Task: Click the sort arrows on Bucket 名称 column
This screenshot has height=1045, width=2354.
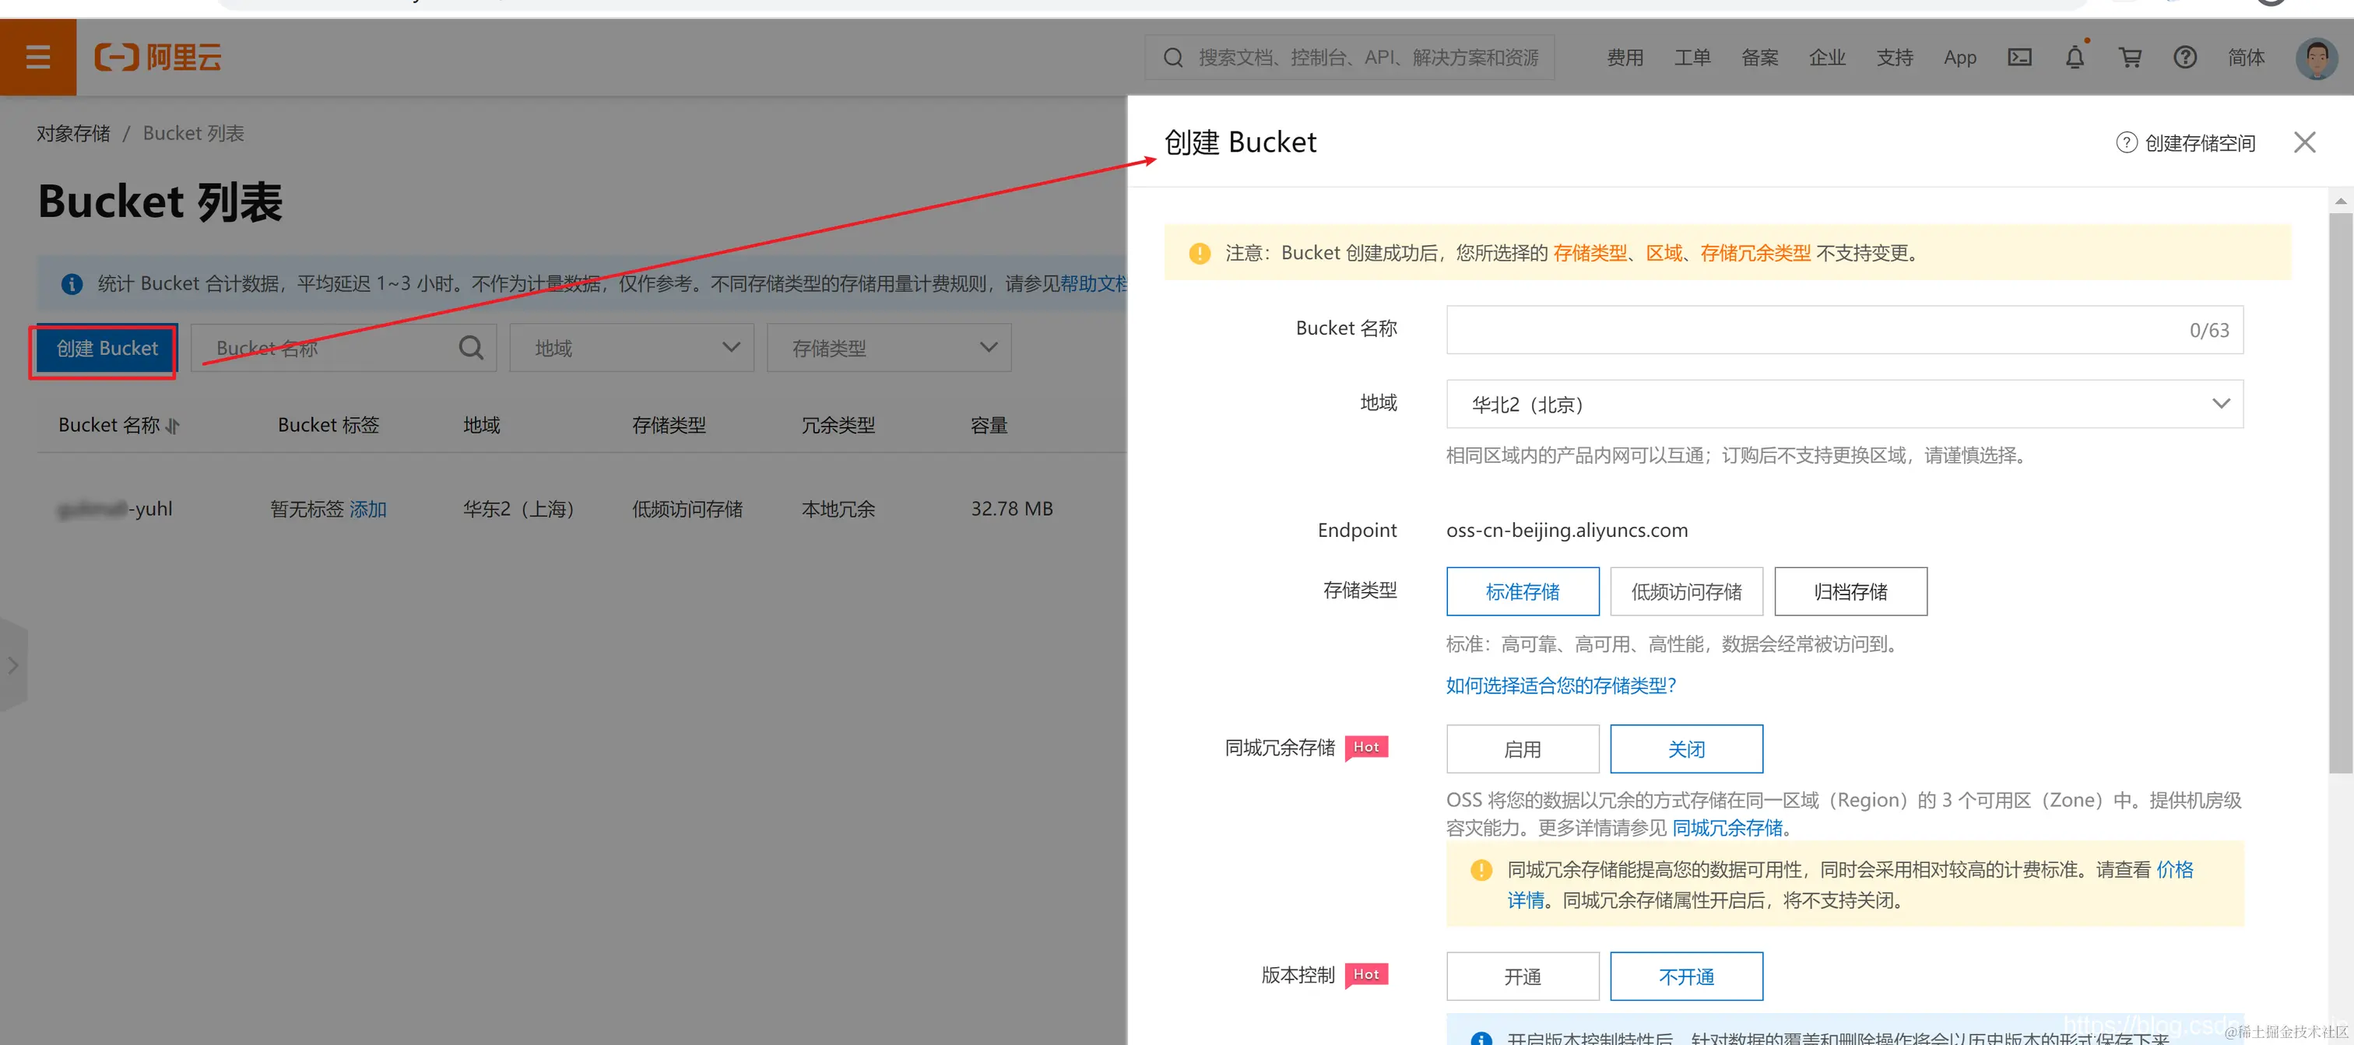Action: (x=174, y=426)
